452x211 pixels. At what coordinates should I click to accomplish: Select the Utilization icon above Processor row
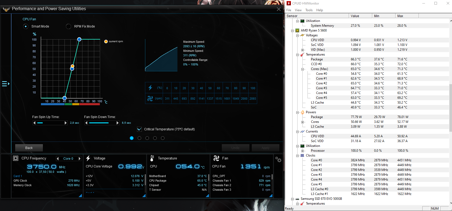click(x=302, y=146)
